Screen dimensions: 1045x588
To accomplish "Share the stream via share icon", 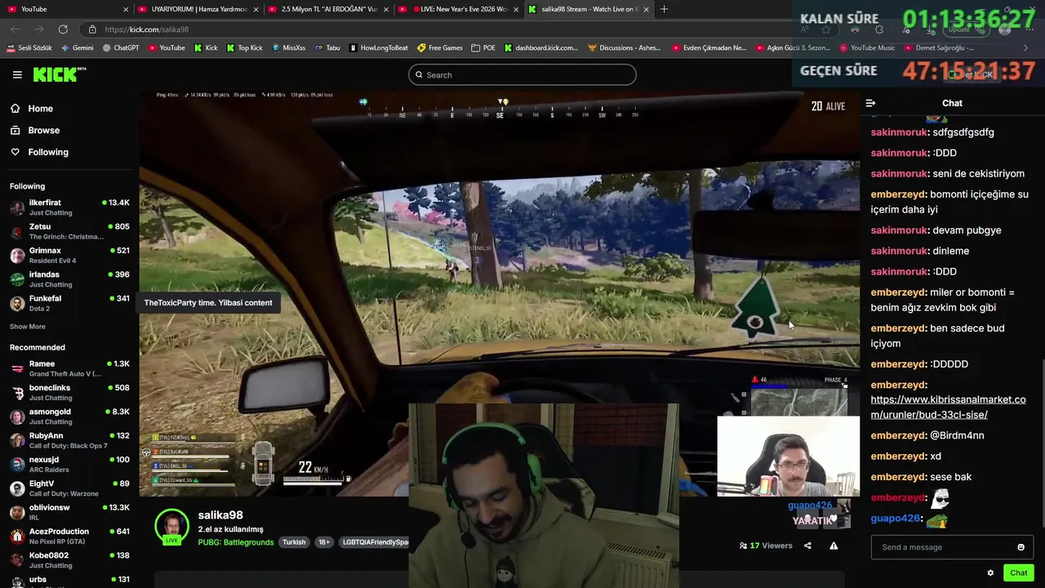I will (807, 546).
